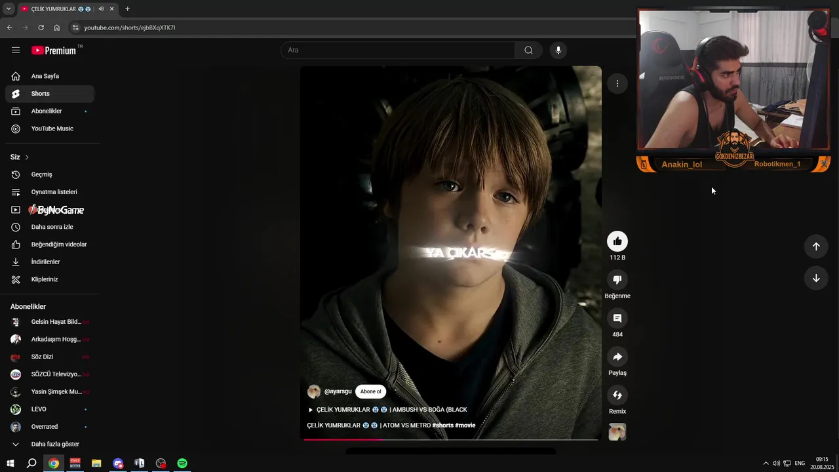Screen dimensions: 839x472
Task: Open Overrated channel subscription
Action: (x=50, y=427)
